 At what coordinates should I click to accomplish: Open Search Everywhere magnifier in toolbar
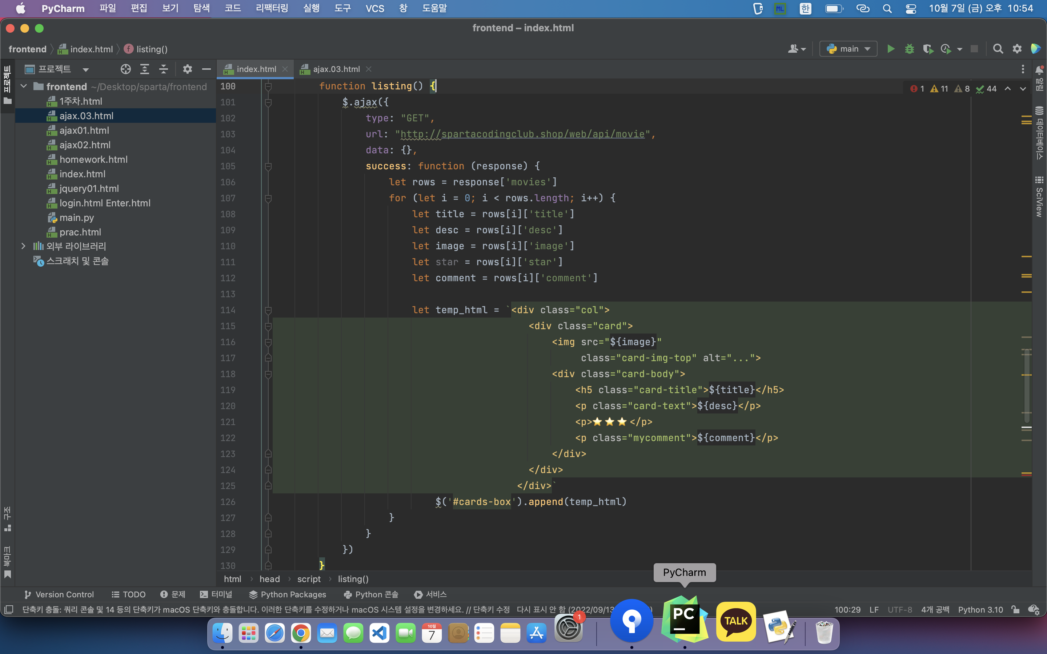pos(998,49)
